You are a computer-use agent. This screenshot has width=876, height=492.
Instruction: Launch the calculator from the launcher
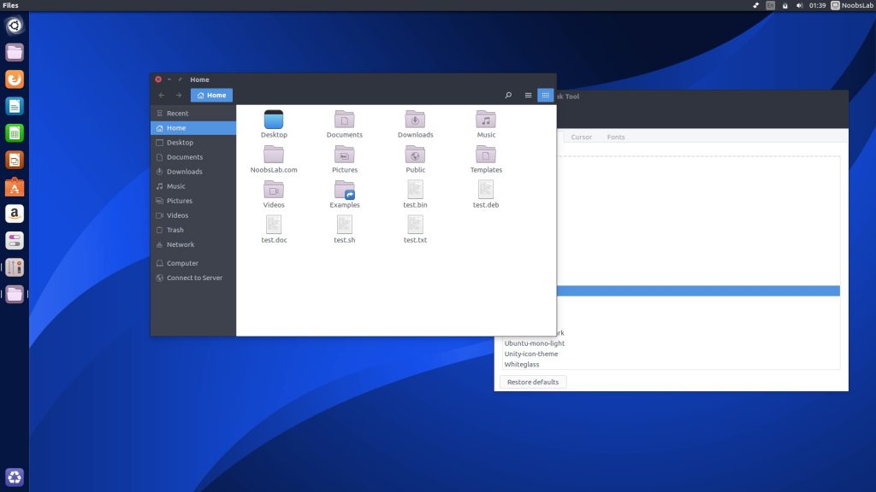pos(14,132)
